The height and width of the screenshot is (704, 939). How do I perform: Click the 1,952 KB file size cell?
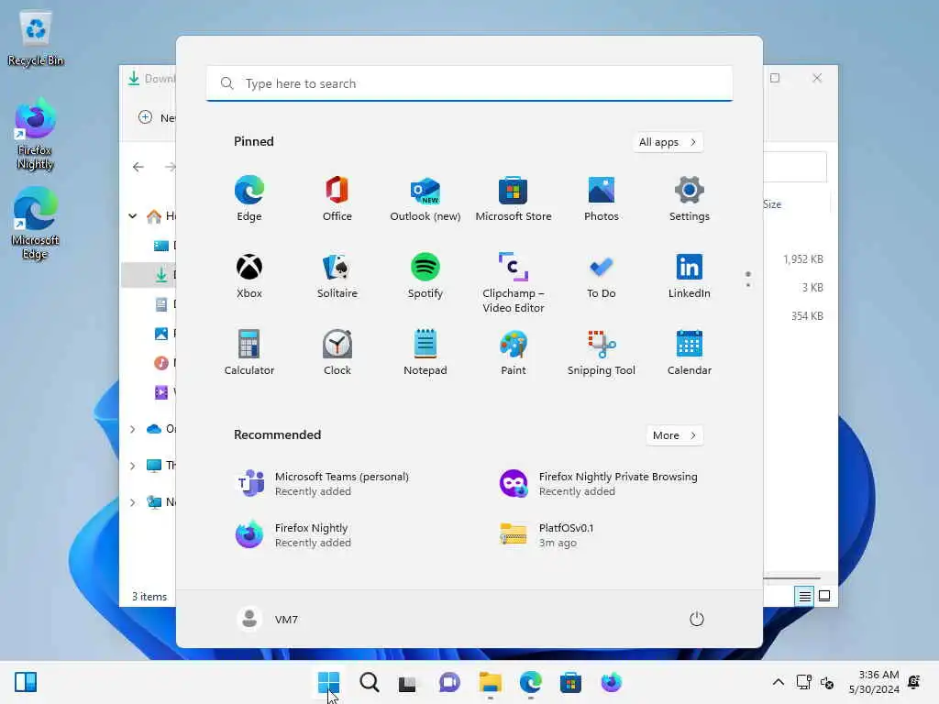click(803, 259)
